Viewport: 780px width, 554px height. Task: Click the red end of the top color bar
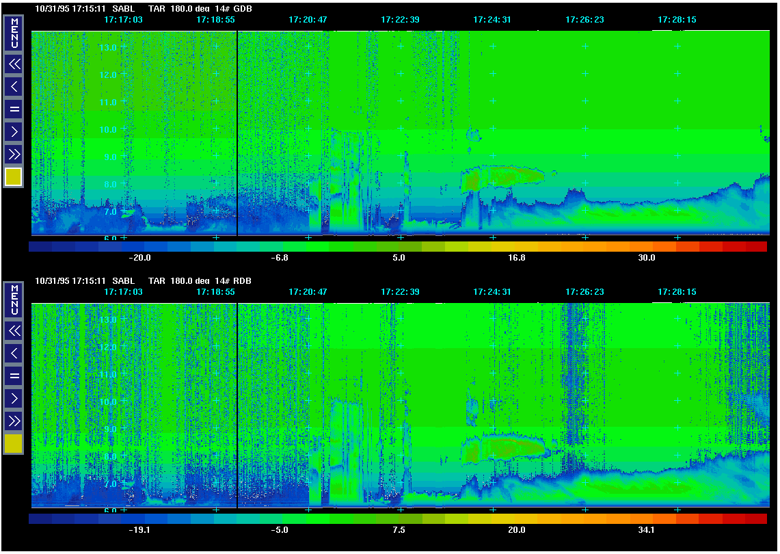point(755,246)
